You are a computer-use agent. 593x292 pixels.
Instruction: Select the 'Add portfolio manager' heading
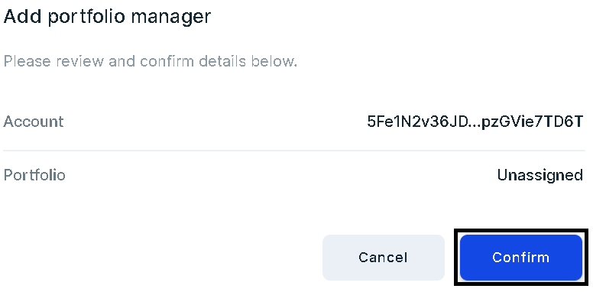point(107,17)
